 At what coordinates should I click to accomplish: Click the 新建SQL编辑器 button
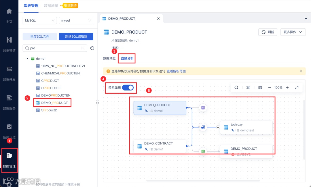coord(76,36)
